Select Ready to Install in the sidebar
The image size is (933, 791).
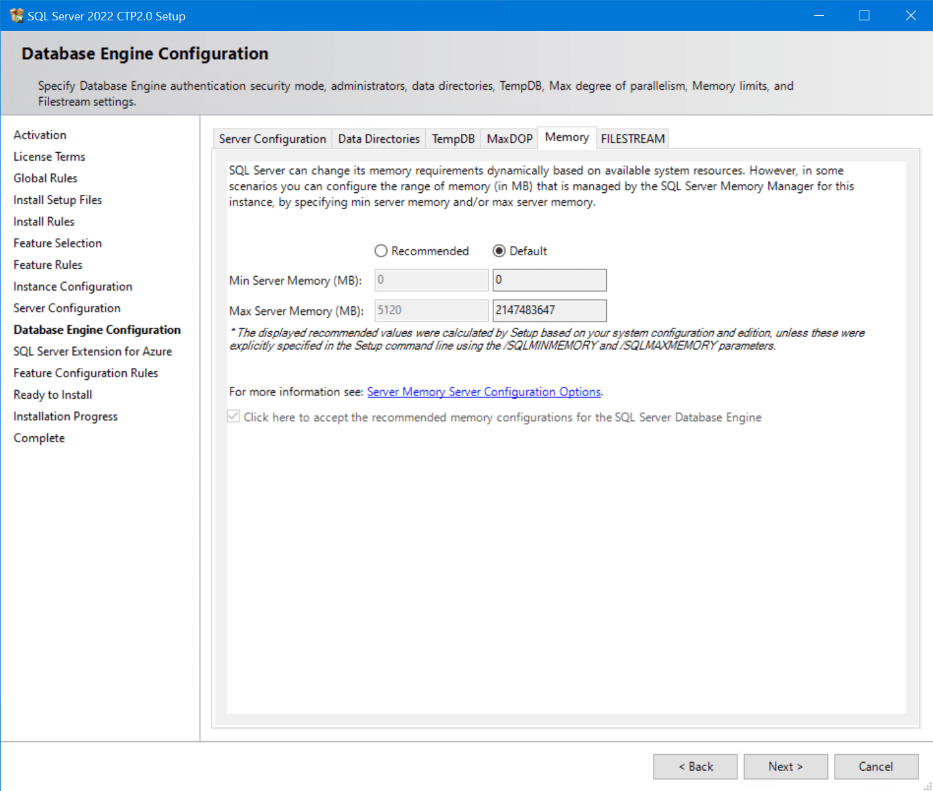(x=52, y=394)
